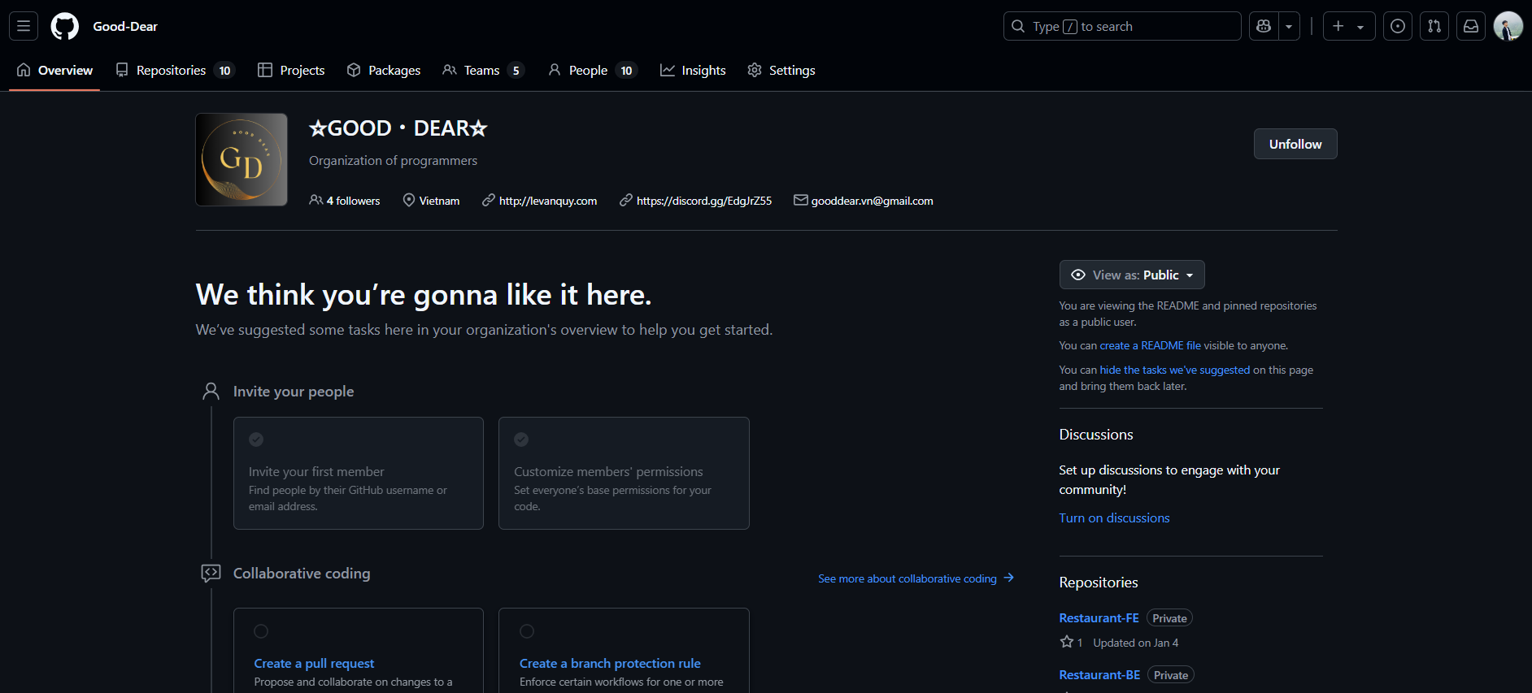The width and height of the screenshot is (1532, 693).
Task: Click the 'Organization of programmers' description
Action: click(x=393, y=161)
